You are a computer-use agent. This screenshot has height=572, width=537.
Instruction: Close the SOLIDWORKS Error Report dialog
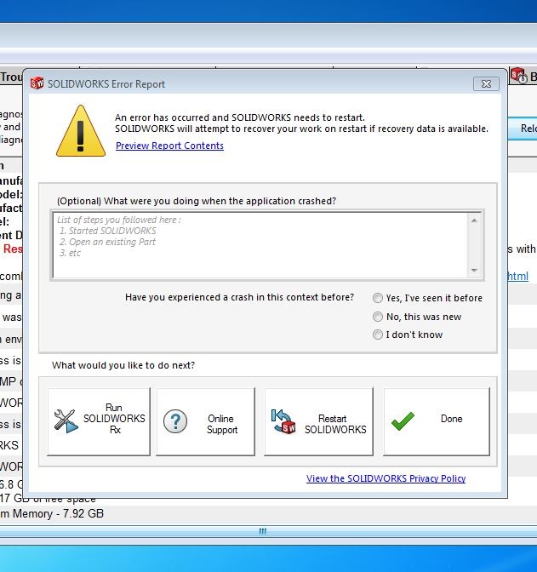coord(486,84)
